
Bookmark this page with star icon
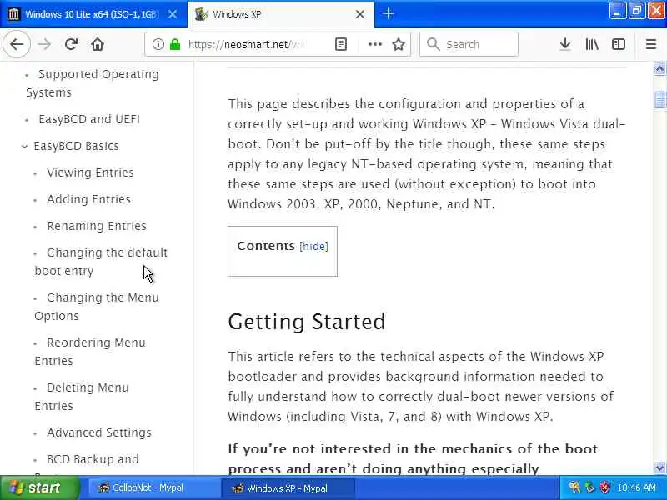click(x=399, y=44)
